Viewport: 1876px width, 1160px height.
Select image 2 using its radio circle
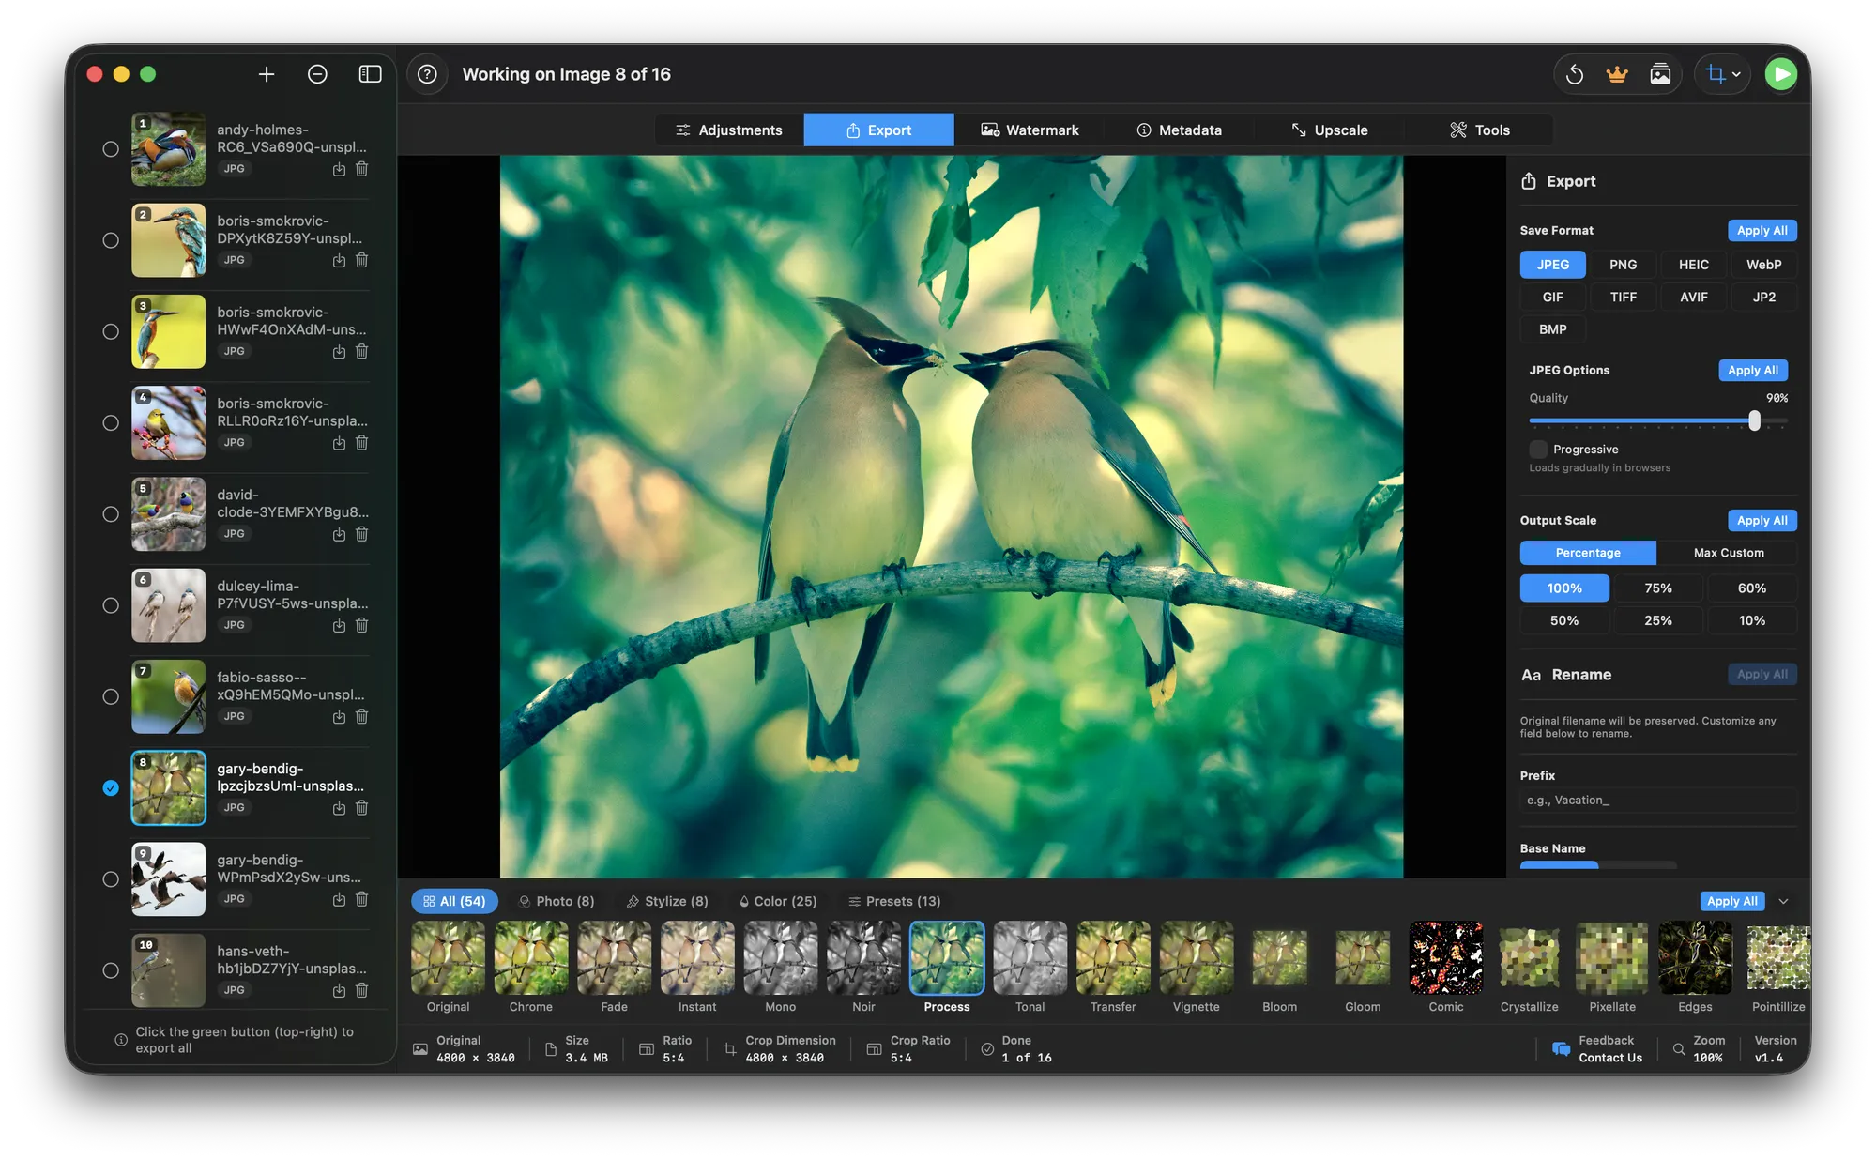[x=111, y=240]
